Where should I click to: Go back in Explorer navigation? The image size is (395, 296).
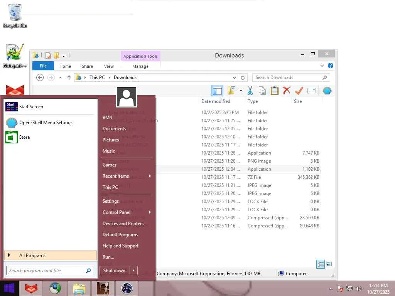[40, 77]
